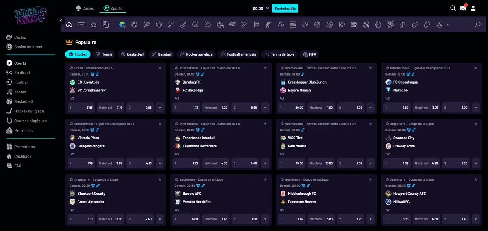Viewport: 488px width, 231px height.
Task: Select the checkered flag racing icon
Action: [x=256, y=24]
